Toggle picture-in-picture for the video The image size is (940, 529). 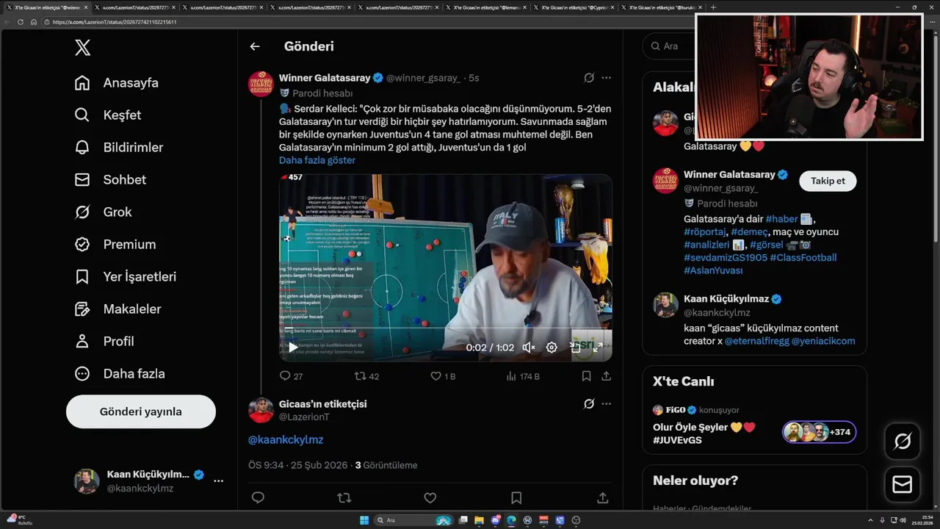pos(575,348)
